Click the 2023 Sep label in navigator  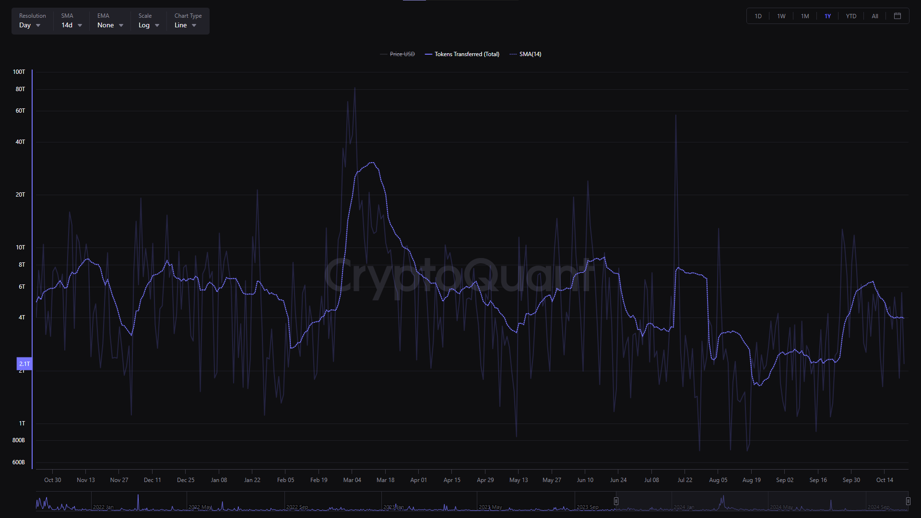coord(588,507)
